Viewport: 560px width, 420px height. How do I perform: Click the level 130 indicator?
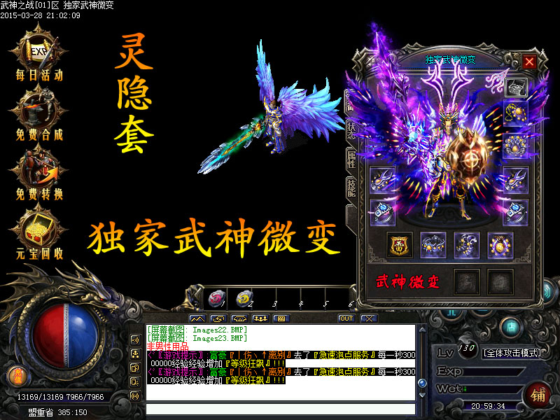(x=467, y=348)
